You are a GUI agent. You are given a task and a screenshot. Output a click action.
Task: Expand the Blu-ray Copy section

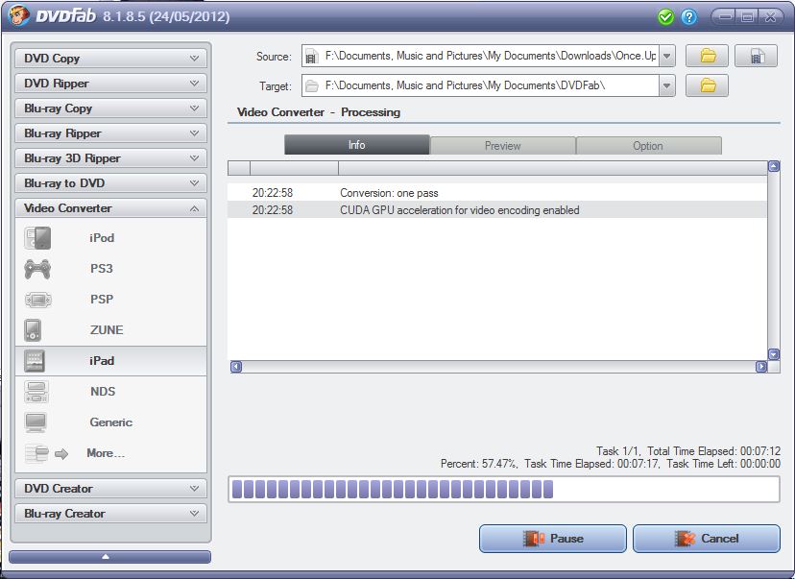click(110, 108)
